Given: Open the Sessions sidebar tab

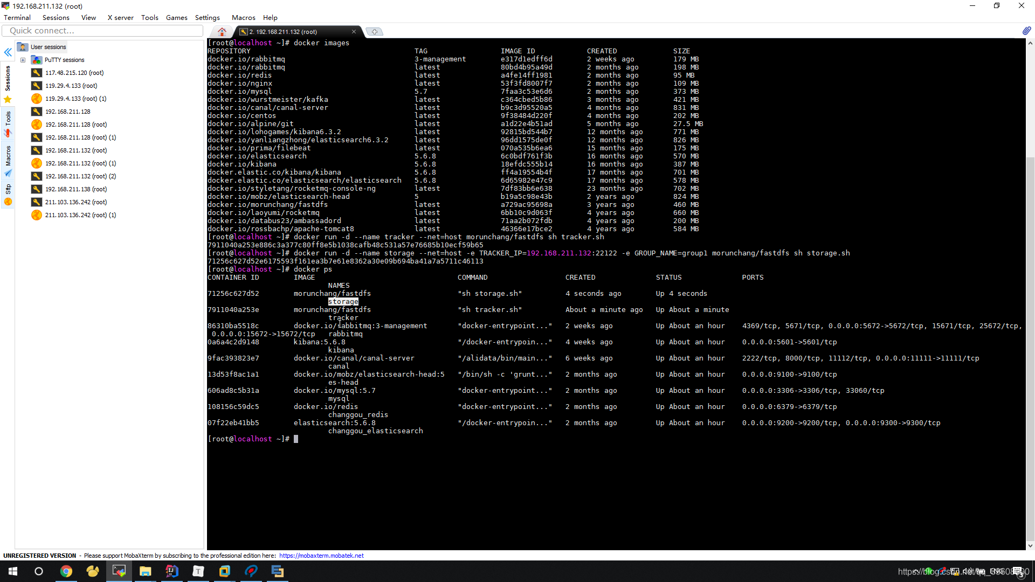Looking at the screenshot, I should (x=8, y=78).
